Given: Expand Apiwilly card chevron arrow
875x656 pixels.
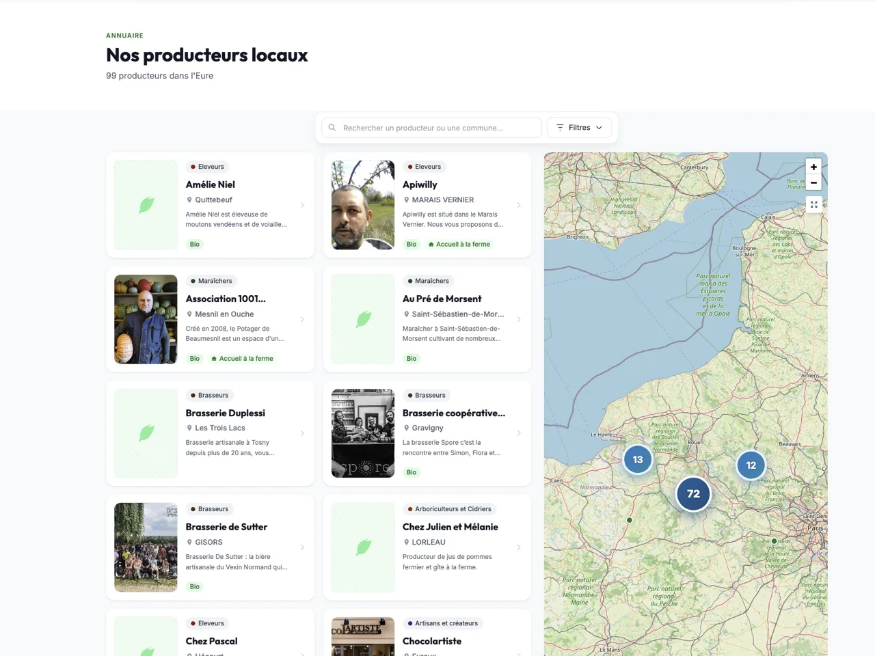Looking at the screenshot, I should click(519, 205).
